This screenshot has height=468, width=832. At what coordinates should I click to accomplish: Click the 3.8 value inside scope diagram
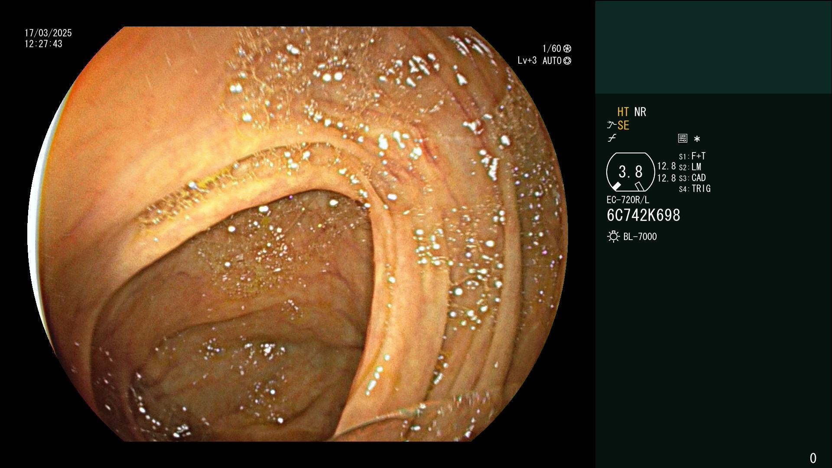point(630,172)
